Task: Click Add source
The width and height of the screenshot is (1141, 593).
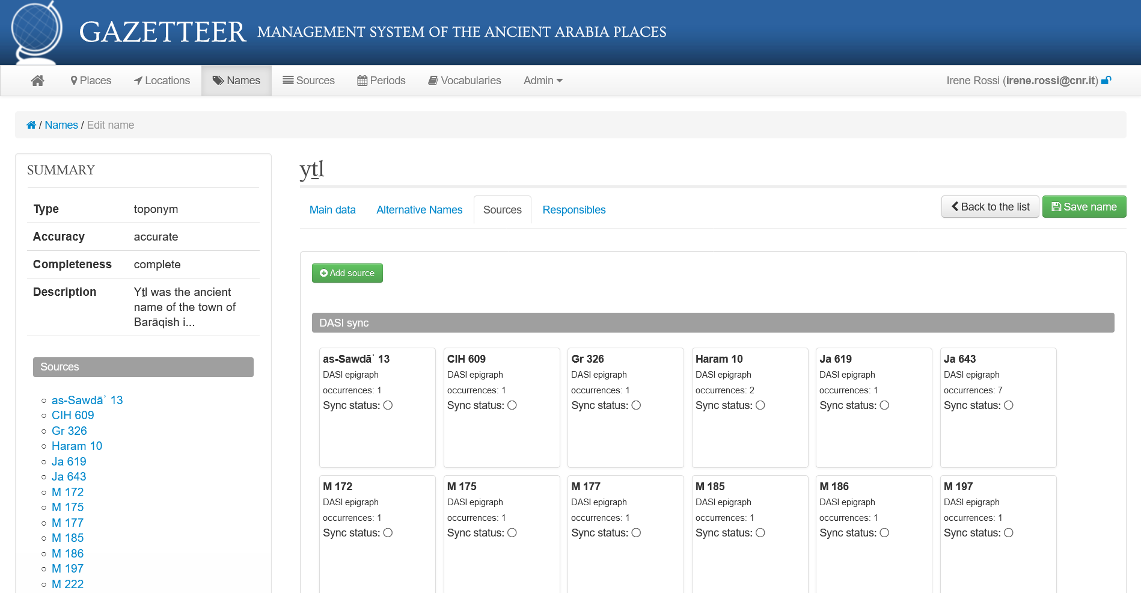Action: point(347,273)
